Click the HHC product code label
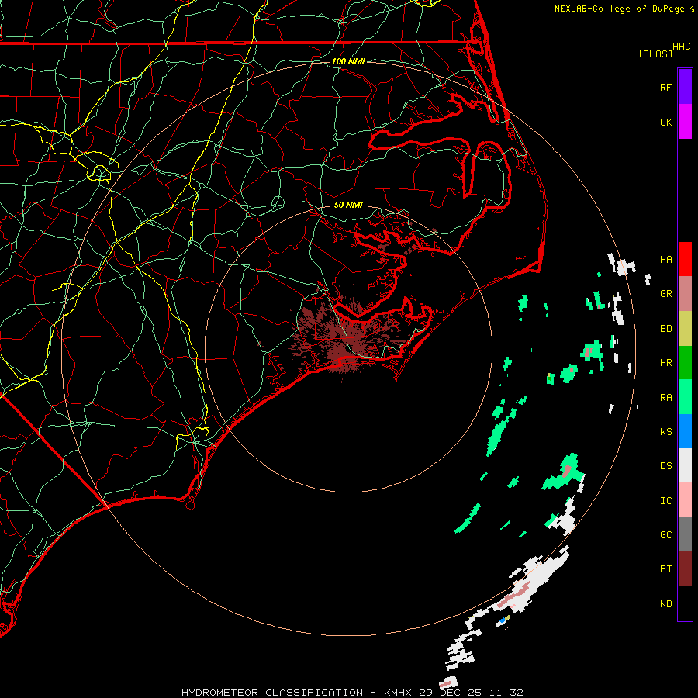 click(x=681, y=46)
